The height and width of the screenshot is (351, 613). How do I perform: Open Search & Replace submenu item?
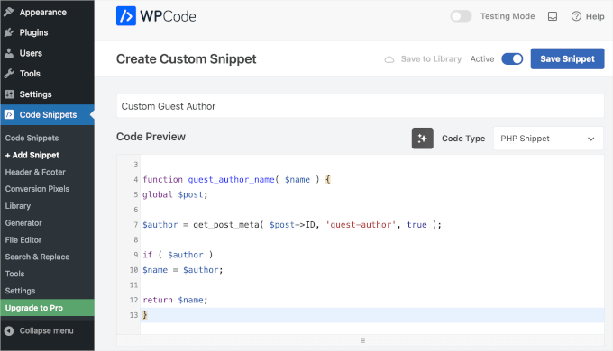pyautogui.click(x=37, y=256)
